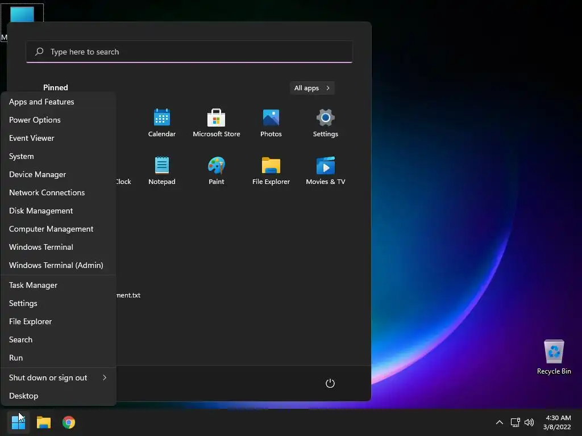Click the Start menu power icon
The image size is (582, 436).
[x=330, y=383]
